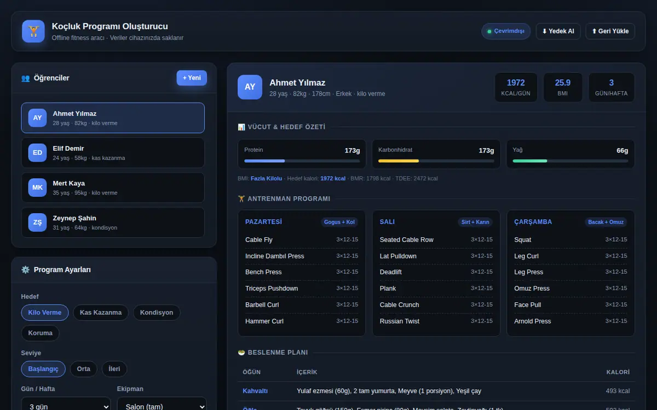Select the Kas Kazanma goal chip

point(101,313)
